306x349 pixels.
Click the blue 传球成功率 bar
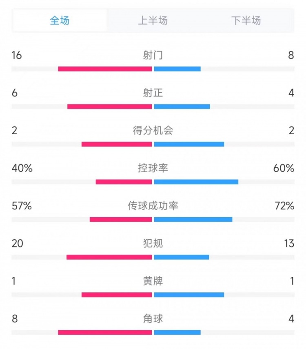193,220
